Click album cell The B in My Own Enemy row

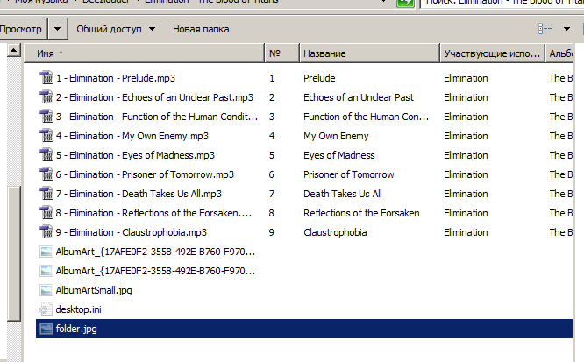561,137
